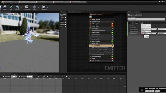Screen dimensions: 166x93
Task: Click the emitter thumbnail icon under ExampleEmitter2
Action: pos(91,17)
